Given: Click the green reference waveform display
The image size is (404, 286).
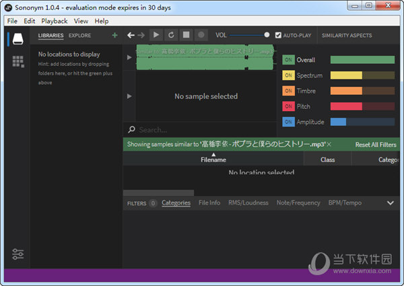Looking at the screenshot, I should pos(205,57).
